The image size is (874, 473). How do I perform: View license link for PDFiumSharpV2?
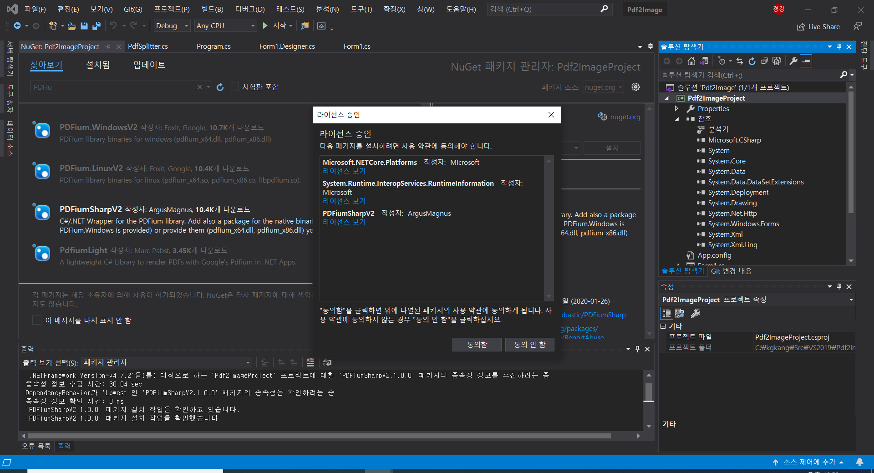[x=344, y=222]
